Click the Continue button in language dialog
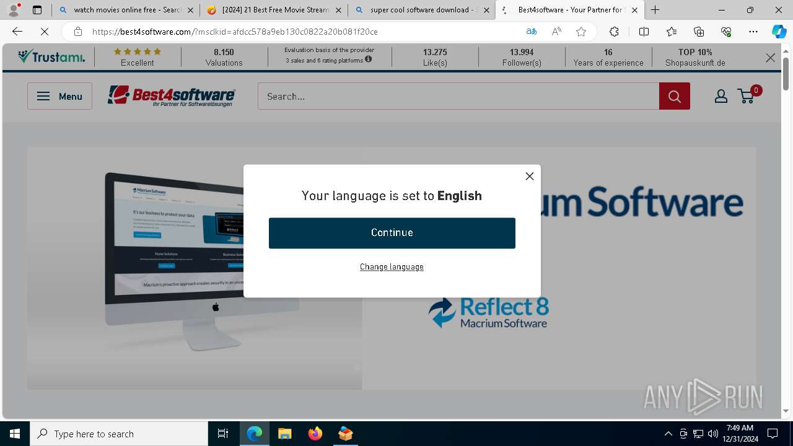The width and height of the screenshot is (793, 446). pyautogui.click(x=392, y=233)
